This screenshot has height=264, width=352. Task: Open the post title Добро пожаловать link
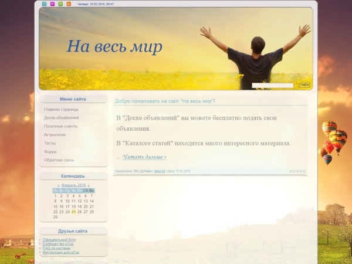pos(165,101)
